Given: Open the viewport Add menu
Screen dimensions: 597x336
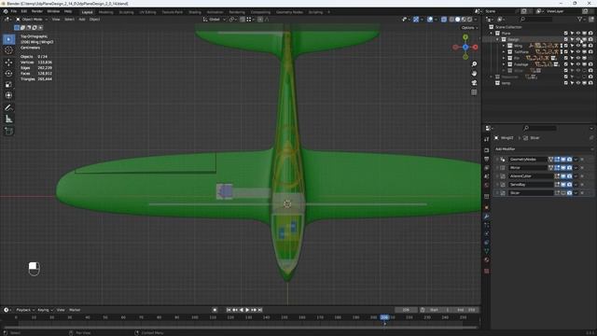Looking at the screenshot, I should pyautogui.click(x=82, y=20).
